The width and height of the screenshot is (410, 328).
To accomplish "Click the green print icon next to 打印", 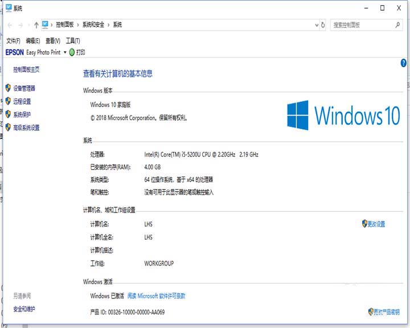I will [72, 52].
